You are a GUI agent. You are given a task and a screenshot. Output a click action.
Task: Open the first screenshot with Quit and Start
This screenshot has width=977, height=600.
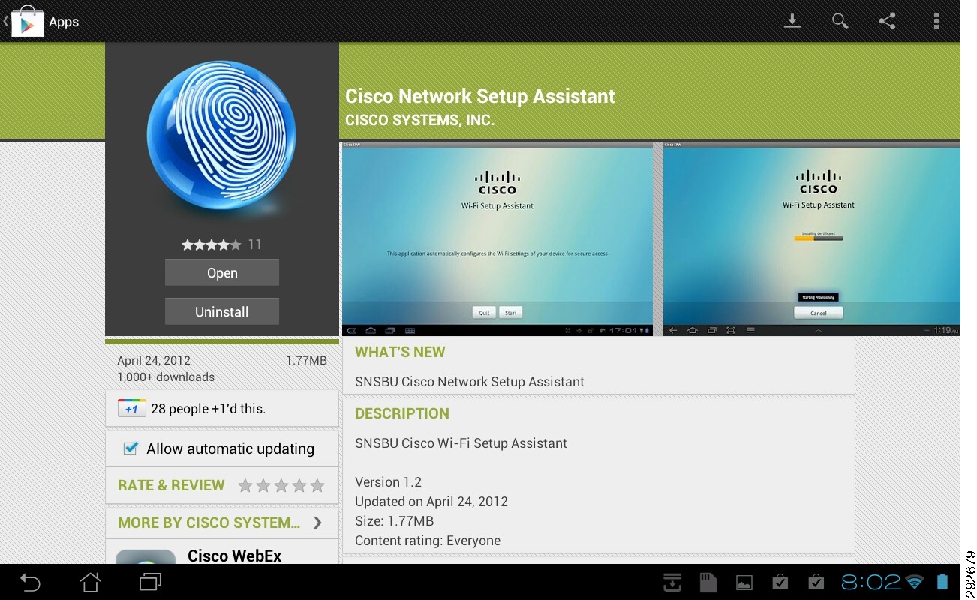click(498, 238)
